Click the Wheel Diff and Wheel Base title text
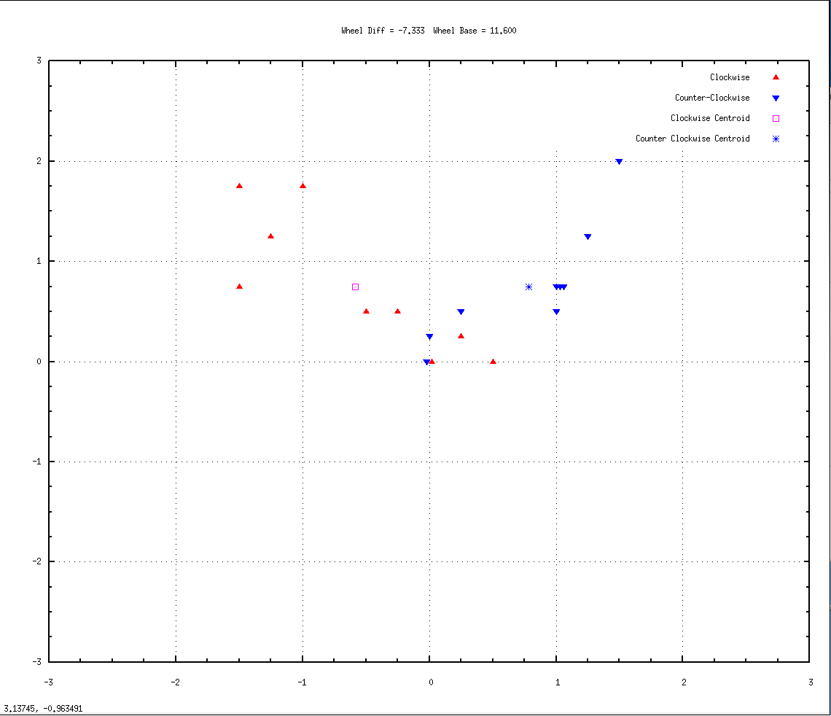Screen dimensions: 831x716 pyautogui.click(x=428, y=31)
